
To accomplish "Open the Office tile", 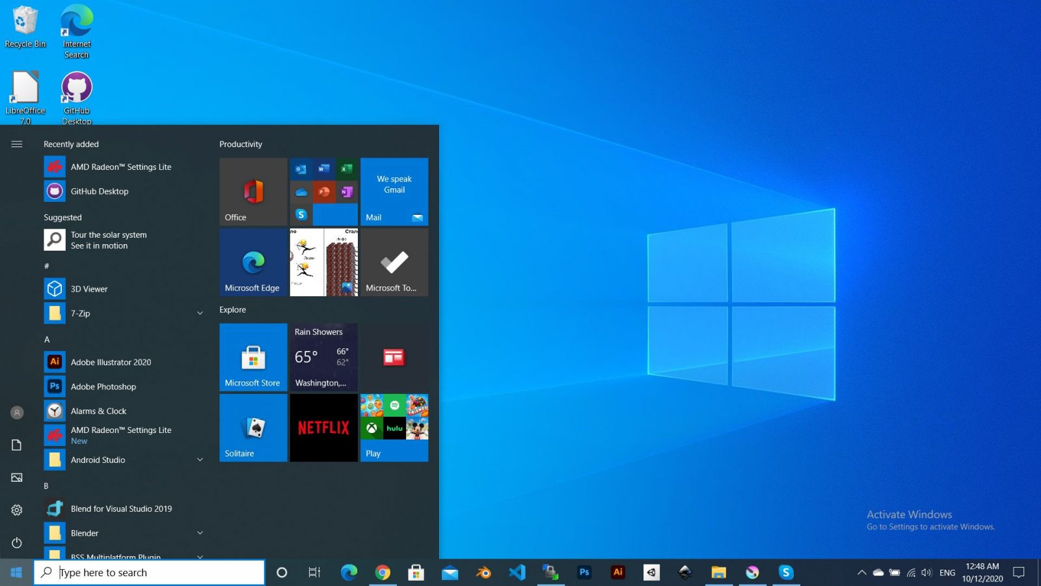I will 253,191.
